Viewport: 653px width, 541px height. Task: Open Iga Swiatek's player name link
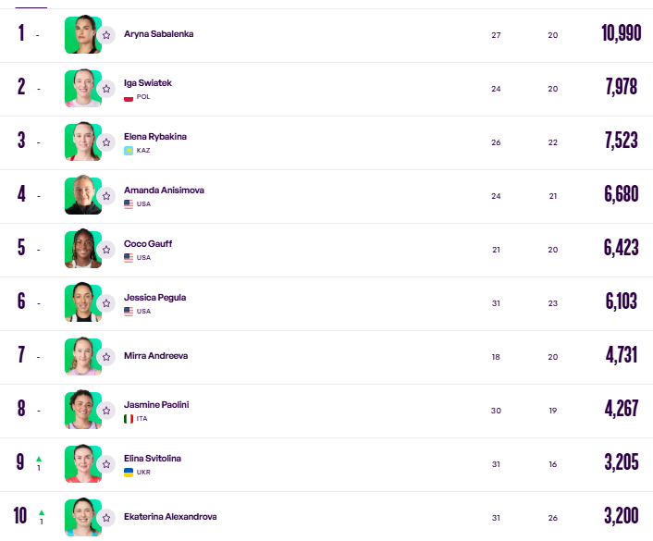tap(148, 83)
